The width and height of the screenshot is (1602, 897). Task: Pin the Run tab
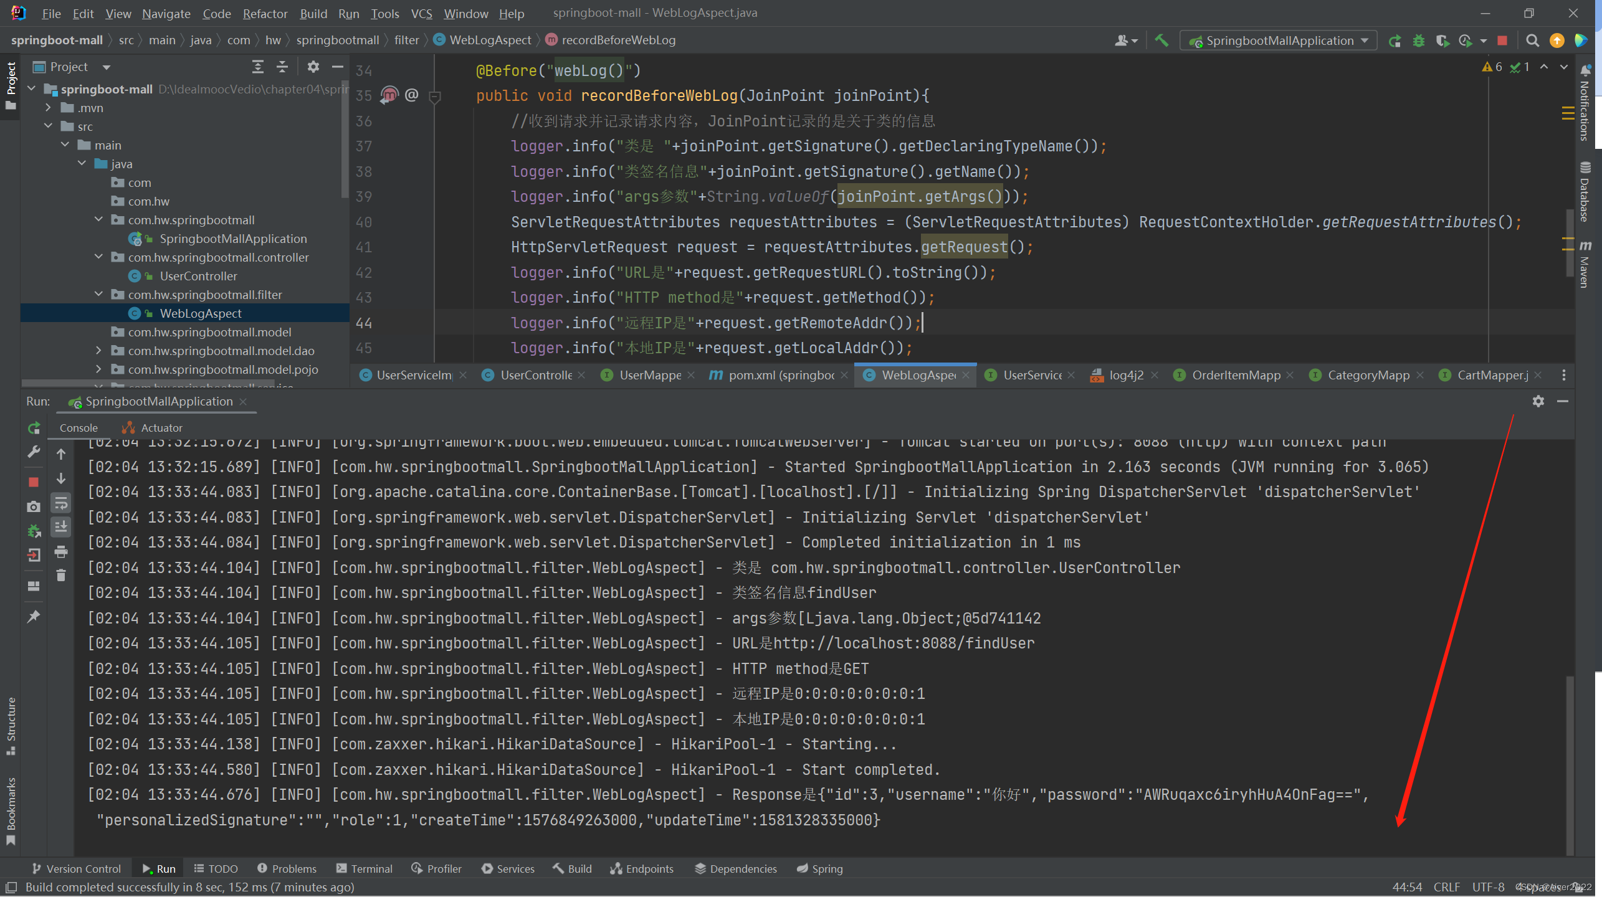(x=34, y=617)
